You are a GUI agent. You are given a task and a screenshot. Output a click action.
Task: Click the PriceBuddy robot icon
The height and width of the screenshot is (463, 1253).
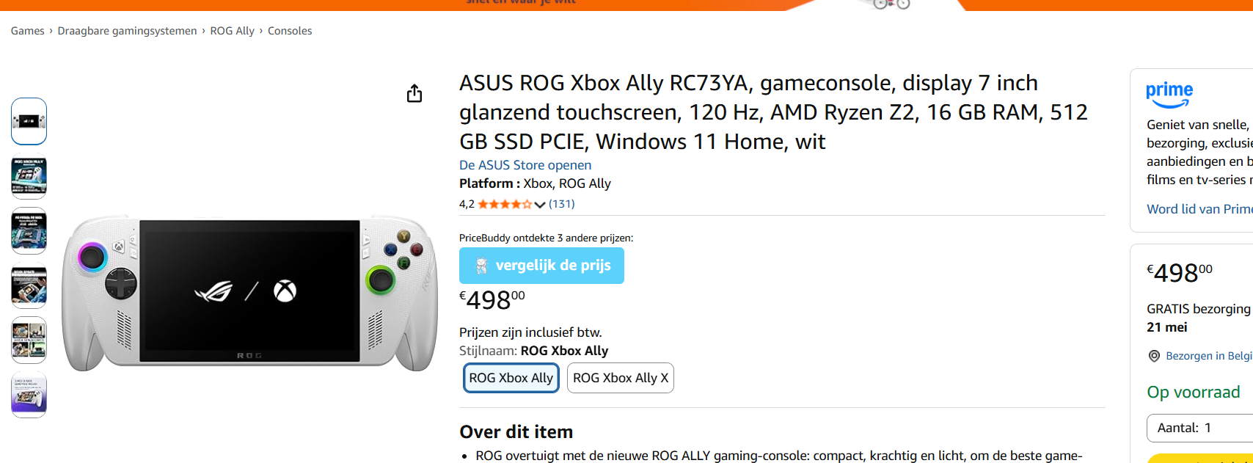[x=481, y=266]
